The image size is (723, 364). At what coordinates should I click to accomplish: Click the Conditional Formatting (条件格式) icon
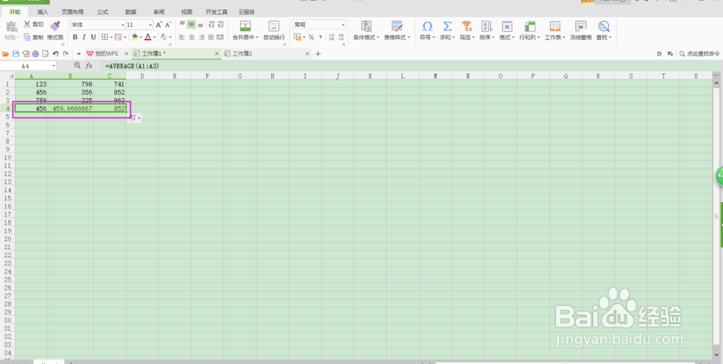coord(366,26)
